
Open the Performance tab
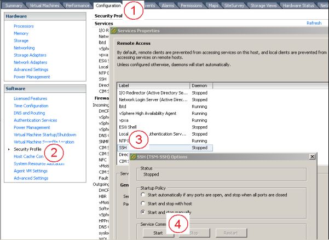click(x=77, y=5)
